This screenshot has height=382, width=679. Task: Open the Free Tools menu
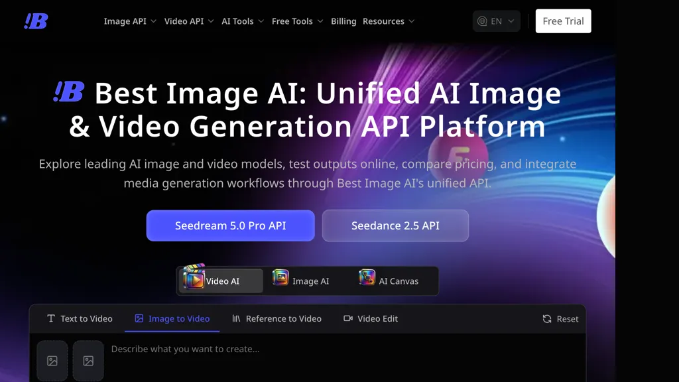297,21
